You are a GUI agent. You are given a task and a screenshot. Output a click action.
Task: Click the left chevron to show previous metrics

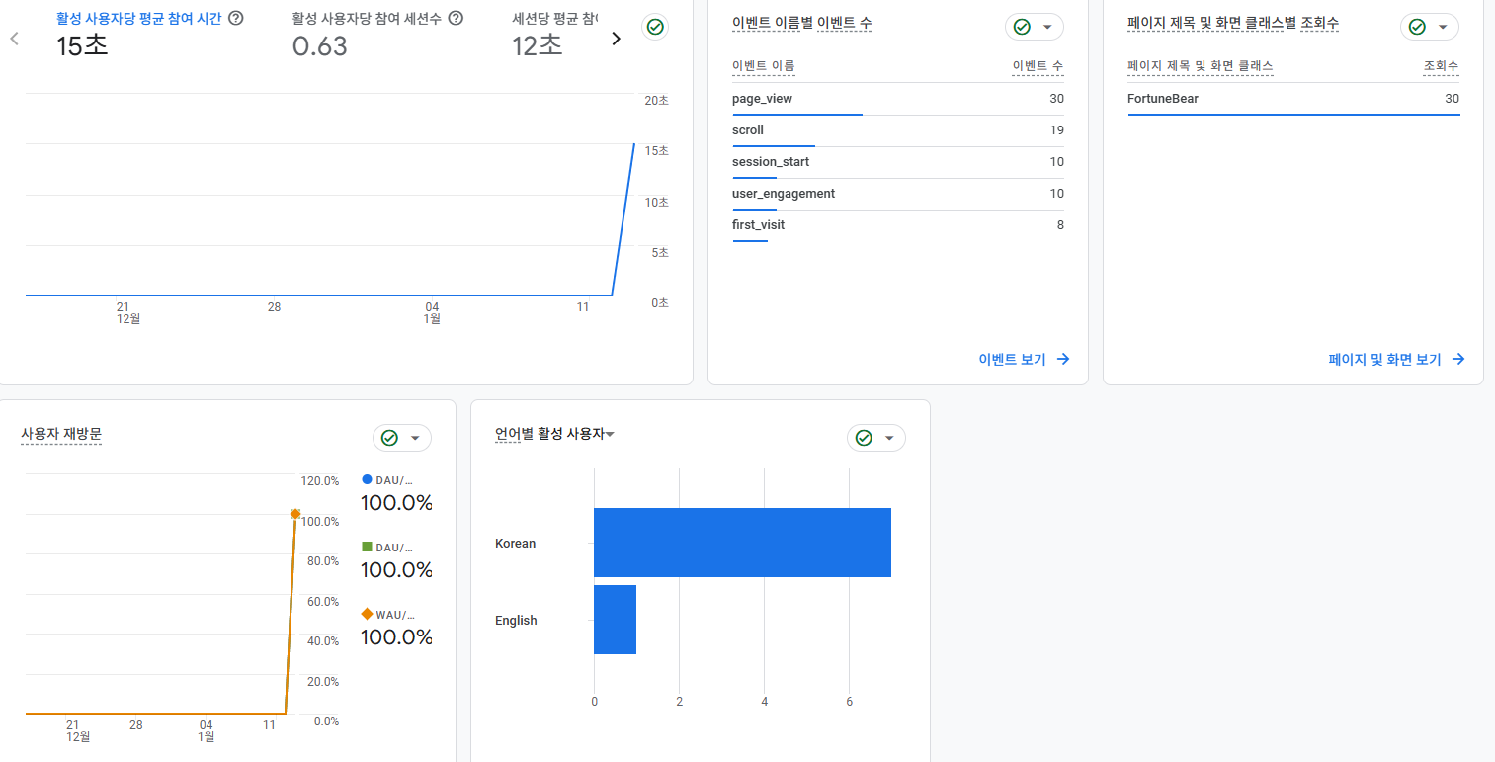tap(14, 39)
